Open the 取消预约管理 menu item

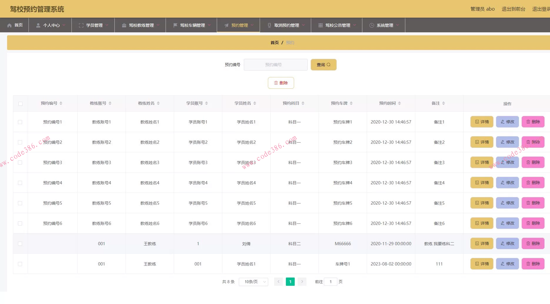[x=286, y=25]
